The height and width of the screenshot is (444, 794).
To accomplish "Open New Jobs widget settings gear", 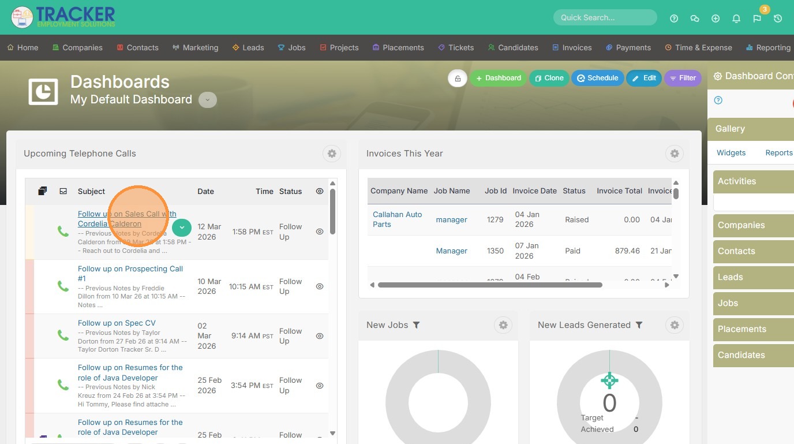I will [503, 325].
